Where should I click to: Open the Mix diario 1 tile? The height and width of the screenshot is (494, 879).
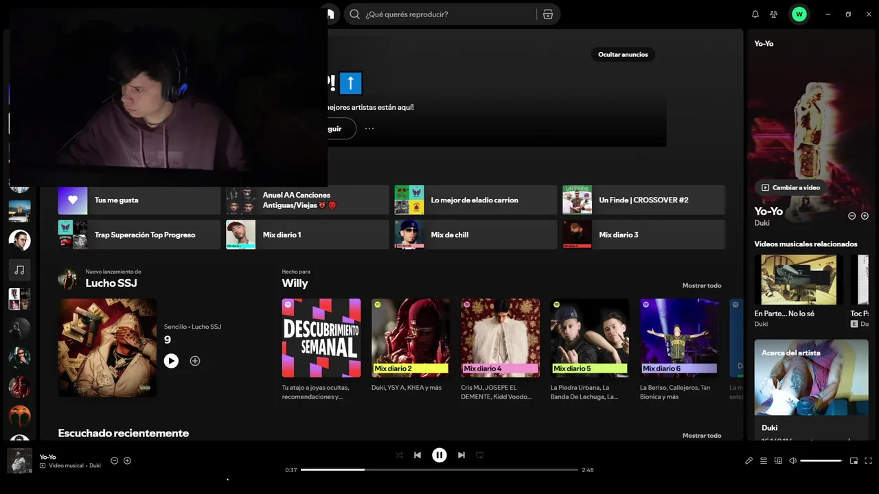(x=308, y=235)
